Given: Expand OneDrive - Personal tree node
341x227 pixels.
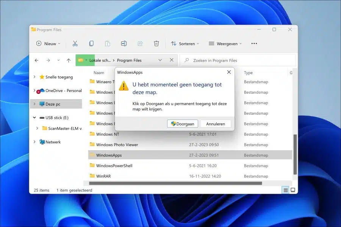Looking at the screenshot, I should [x=34, y=90].
